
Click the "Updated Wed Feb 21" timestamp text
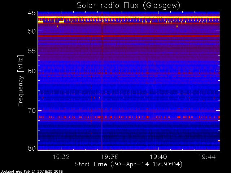(31, 172)
